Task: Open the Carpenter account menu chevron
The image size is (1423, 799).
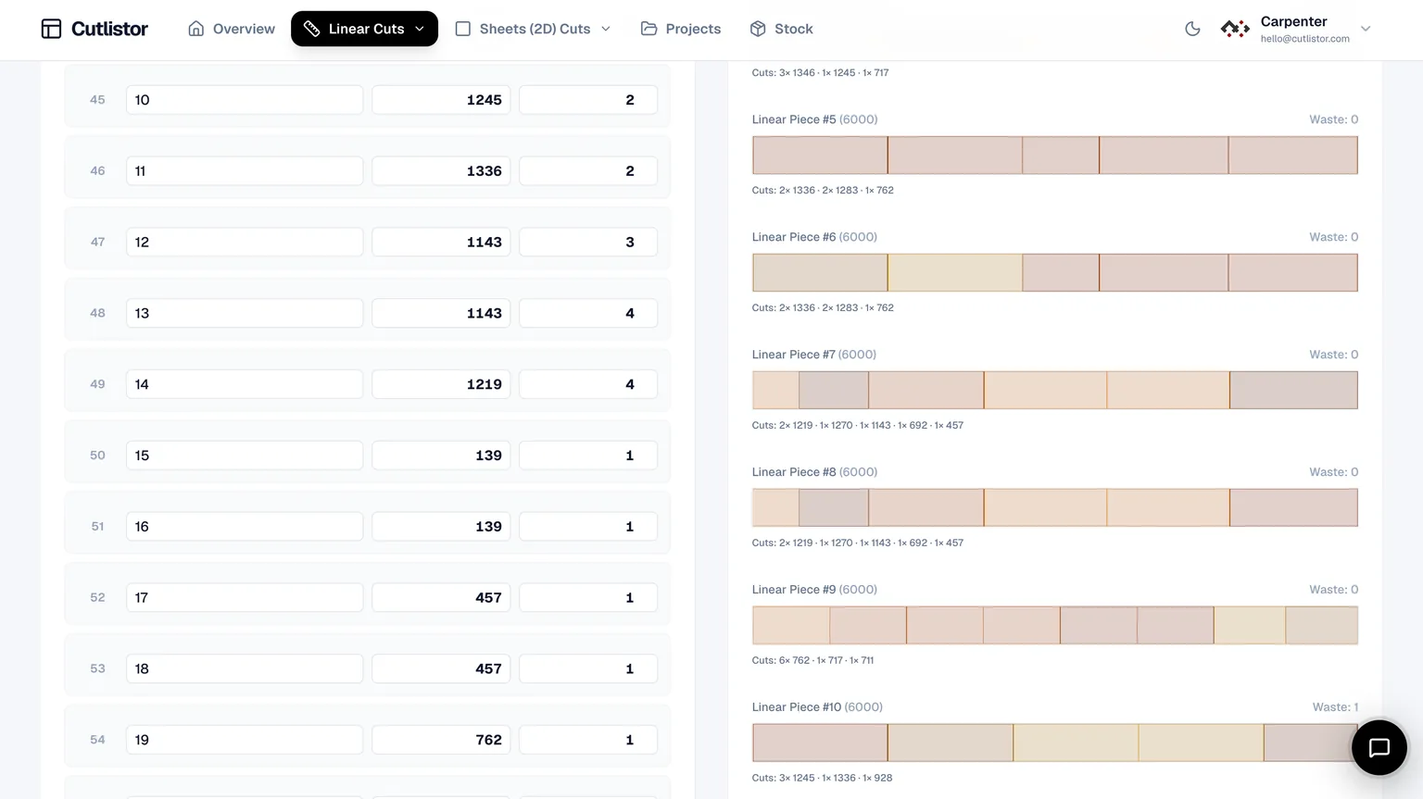Action: click(1366, 29)
